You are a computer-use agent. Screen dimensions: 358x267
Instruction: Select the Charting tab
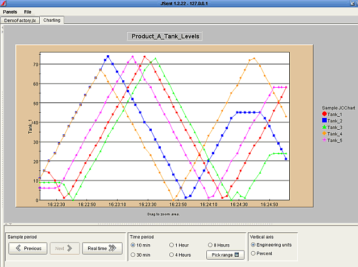coord(52,20)
